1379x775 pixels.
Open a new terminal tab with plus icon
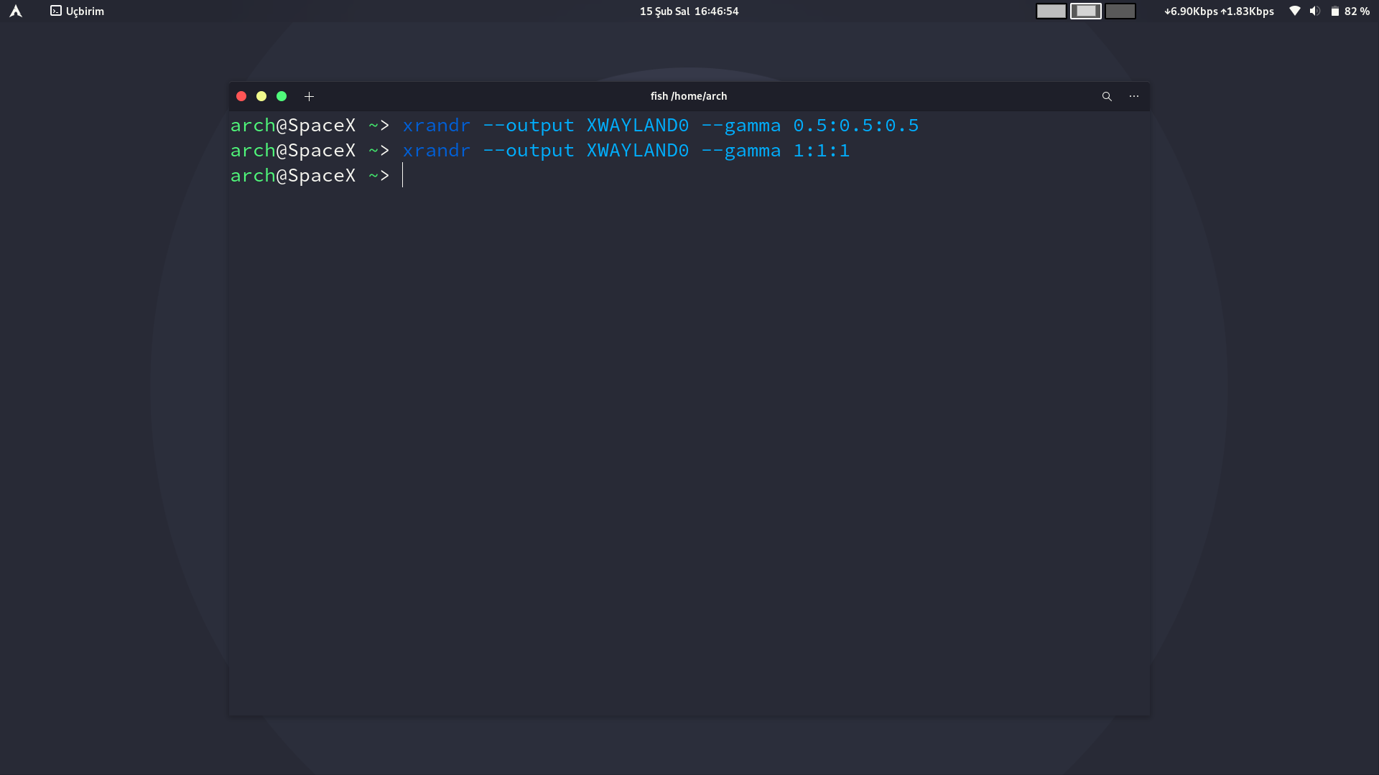pyautogui.click(x=309, y=96)
